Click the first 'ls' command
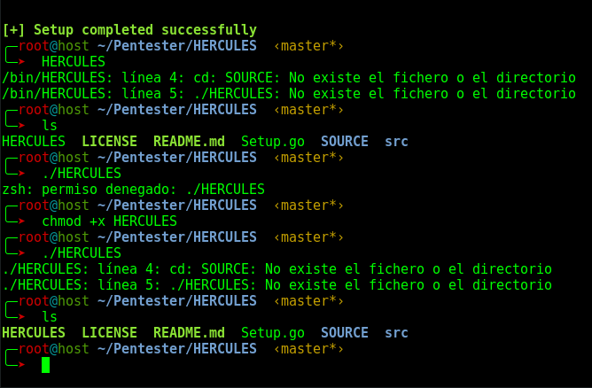 [50, 125]
